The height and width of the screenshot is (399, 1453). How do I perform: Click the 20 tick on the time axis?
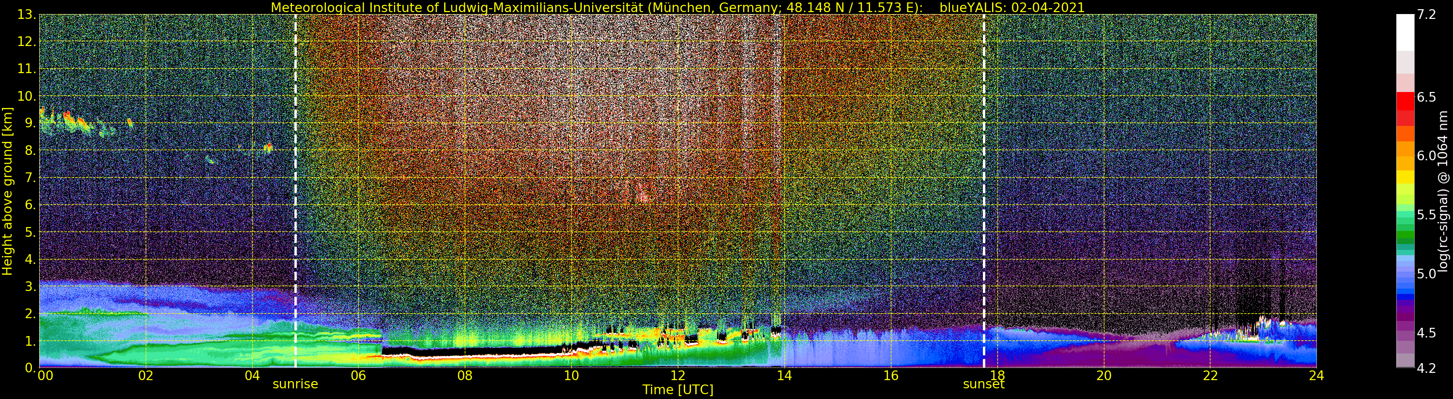click(1104, 375)
